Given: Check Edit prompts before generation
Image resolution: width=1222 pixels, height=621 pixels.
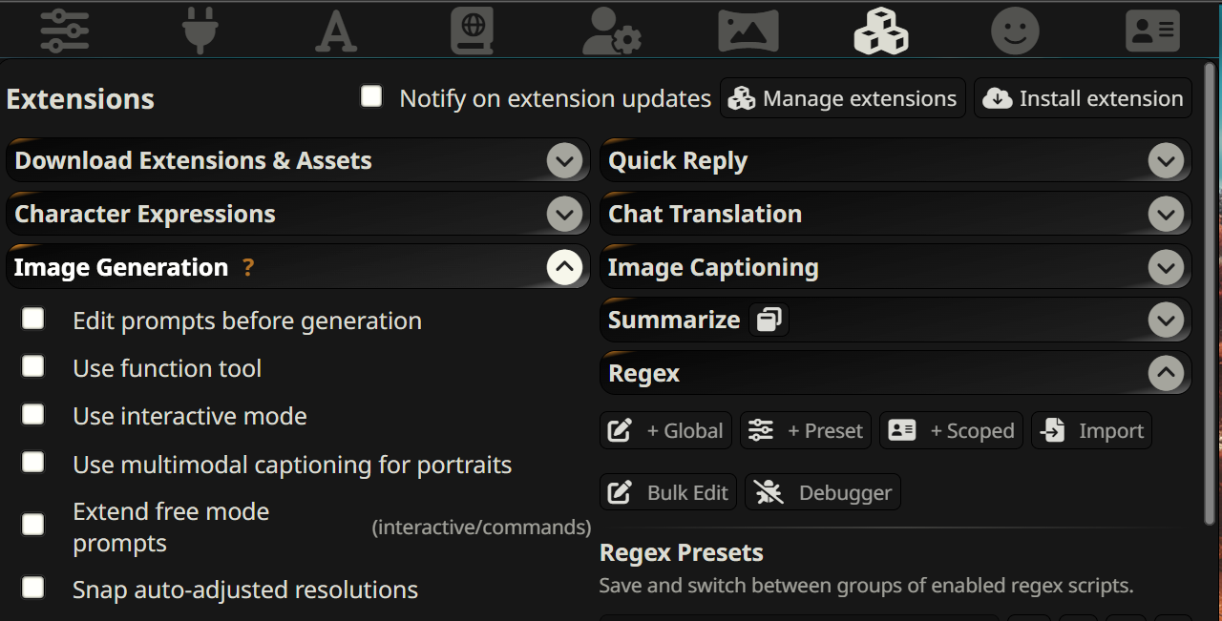Looking at the screenshot, I should click(33, 319).
